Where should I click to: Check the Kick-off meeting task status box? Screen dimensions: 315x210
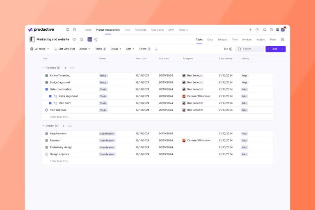point(46,76)
